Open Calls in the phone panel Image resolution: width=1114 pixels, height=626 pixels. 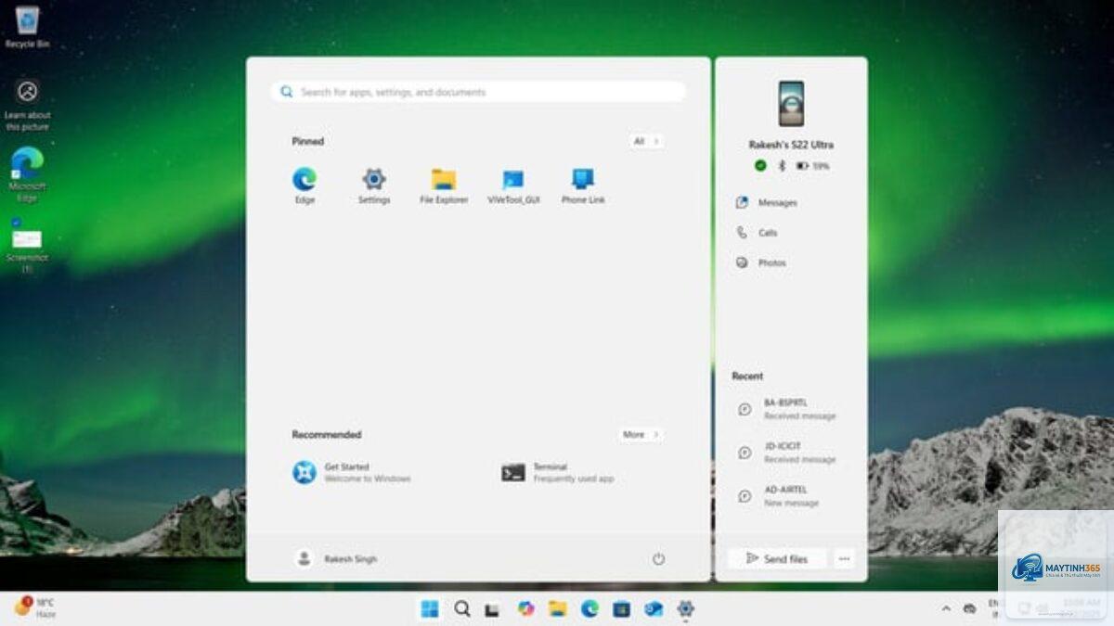[757, 233]
